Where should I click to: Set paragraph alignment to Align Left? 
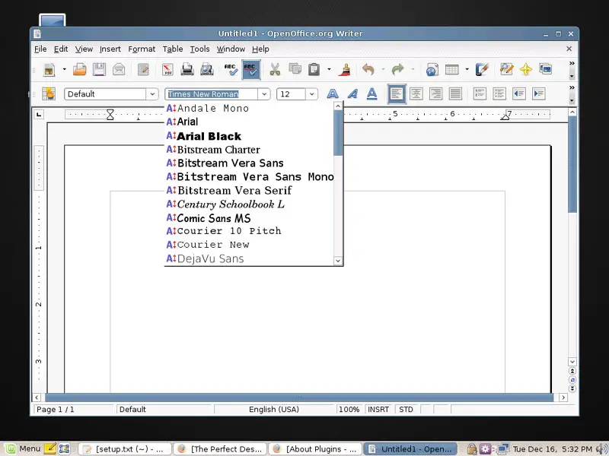[x=397, y=93]
